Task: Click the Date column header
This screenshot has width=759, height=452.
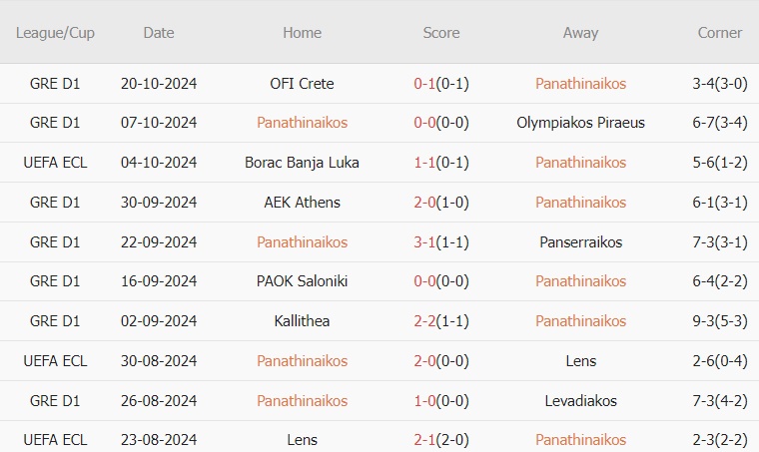Action: 158,33
